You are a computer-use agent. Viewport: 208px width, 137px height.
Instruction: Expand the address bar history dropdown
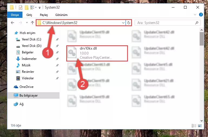click(123, 23)
